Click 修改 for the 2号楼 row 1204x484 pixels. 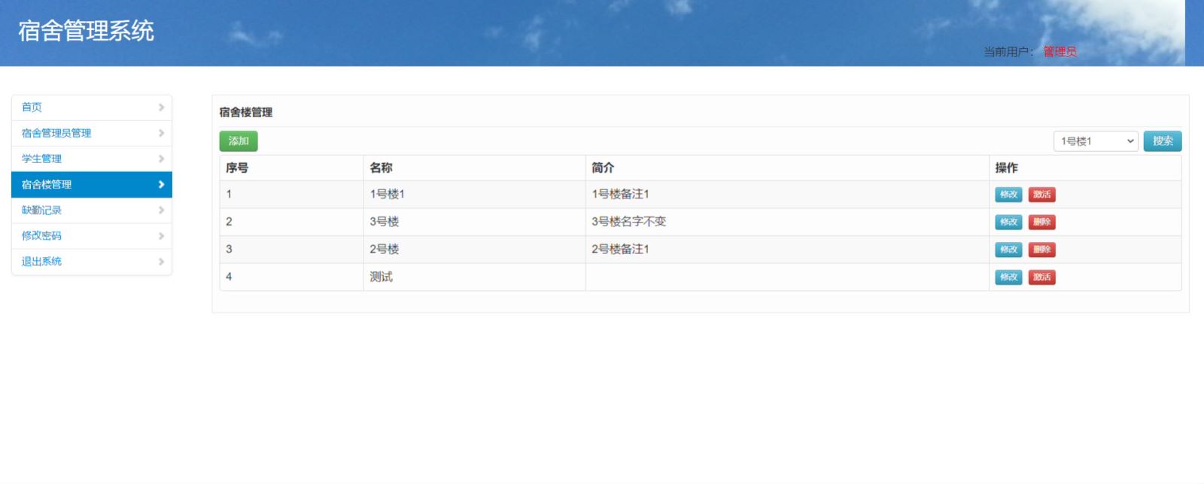1008,250
